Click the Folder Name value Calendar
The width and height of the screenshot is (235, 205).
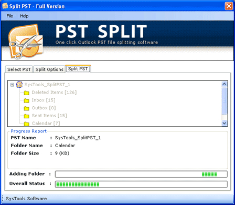(x=65, y=146)
